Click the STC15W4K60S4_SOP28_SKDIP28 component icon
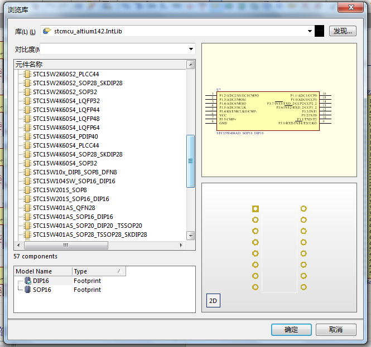 pyautogui.click(x=27, y=154)
